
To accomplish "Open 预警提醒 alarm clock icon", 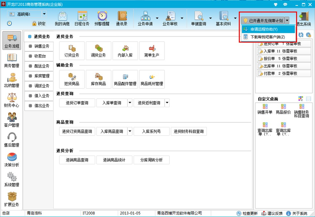I will pos(102,19).
